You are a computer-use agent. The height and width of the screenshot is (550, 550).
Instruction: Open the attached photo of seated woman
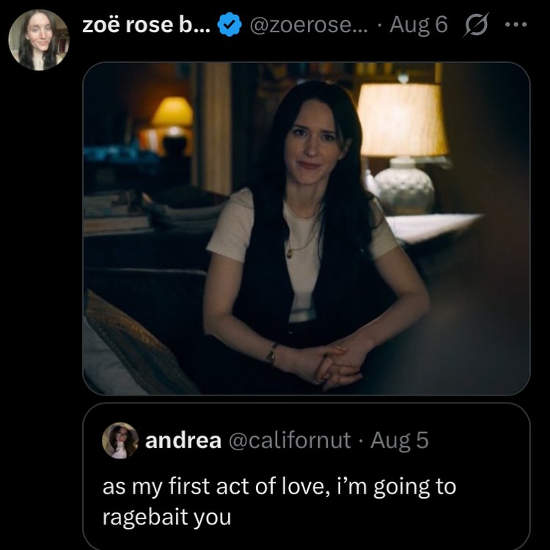pos(306,227)
